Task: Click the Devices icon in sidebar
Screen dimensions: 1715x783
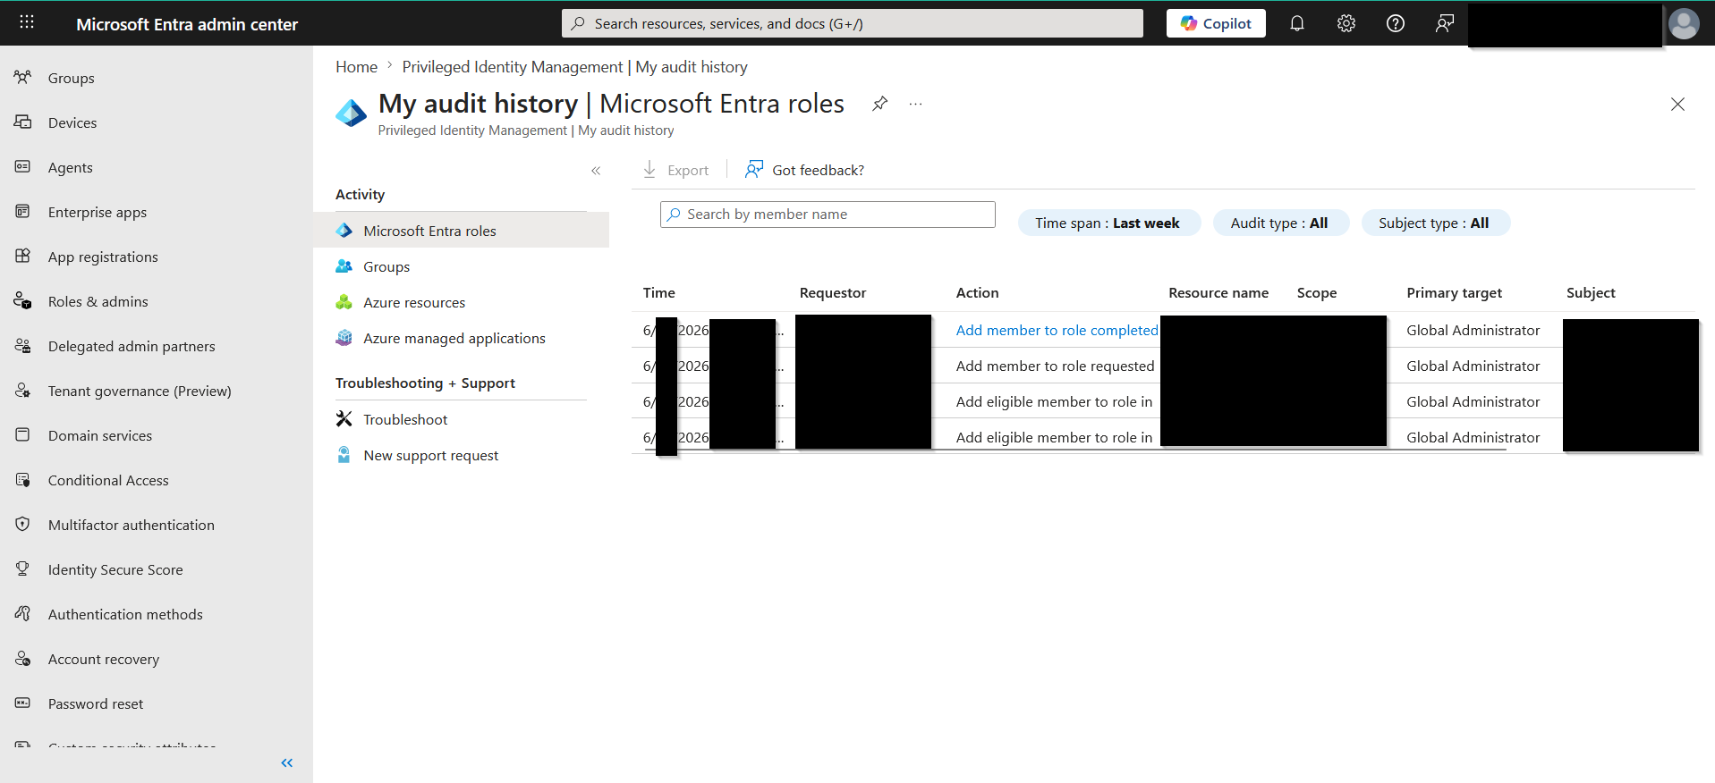Action: coord(23,122)
